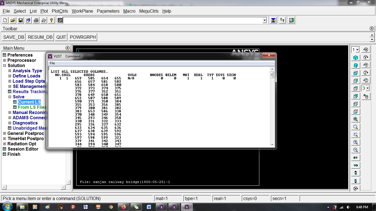Open the Report Generator icon
The width and height of the screenshot is (376, 211).
(x=44, y=20)
